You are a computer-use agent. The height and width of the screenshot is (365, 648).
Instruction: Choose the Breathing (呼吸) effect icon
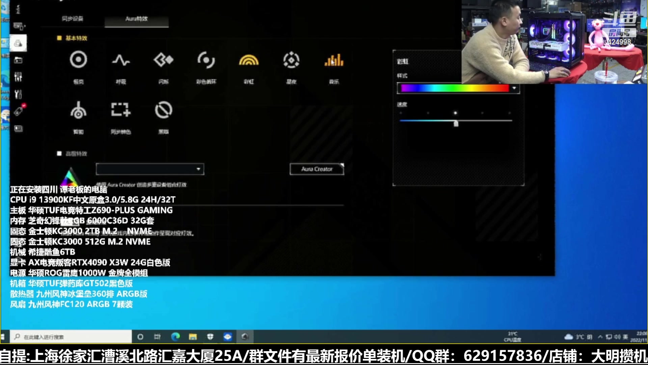[121, 60]
